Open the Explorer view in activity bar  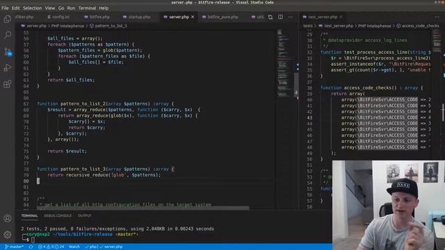coord(8,19)
